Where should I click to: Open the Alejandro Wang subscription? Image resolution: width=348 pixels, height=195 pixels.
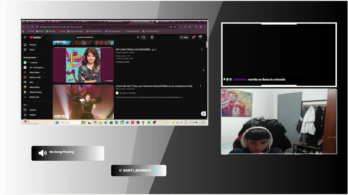(35, 92)
